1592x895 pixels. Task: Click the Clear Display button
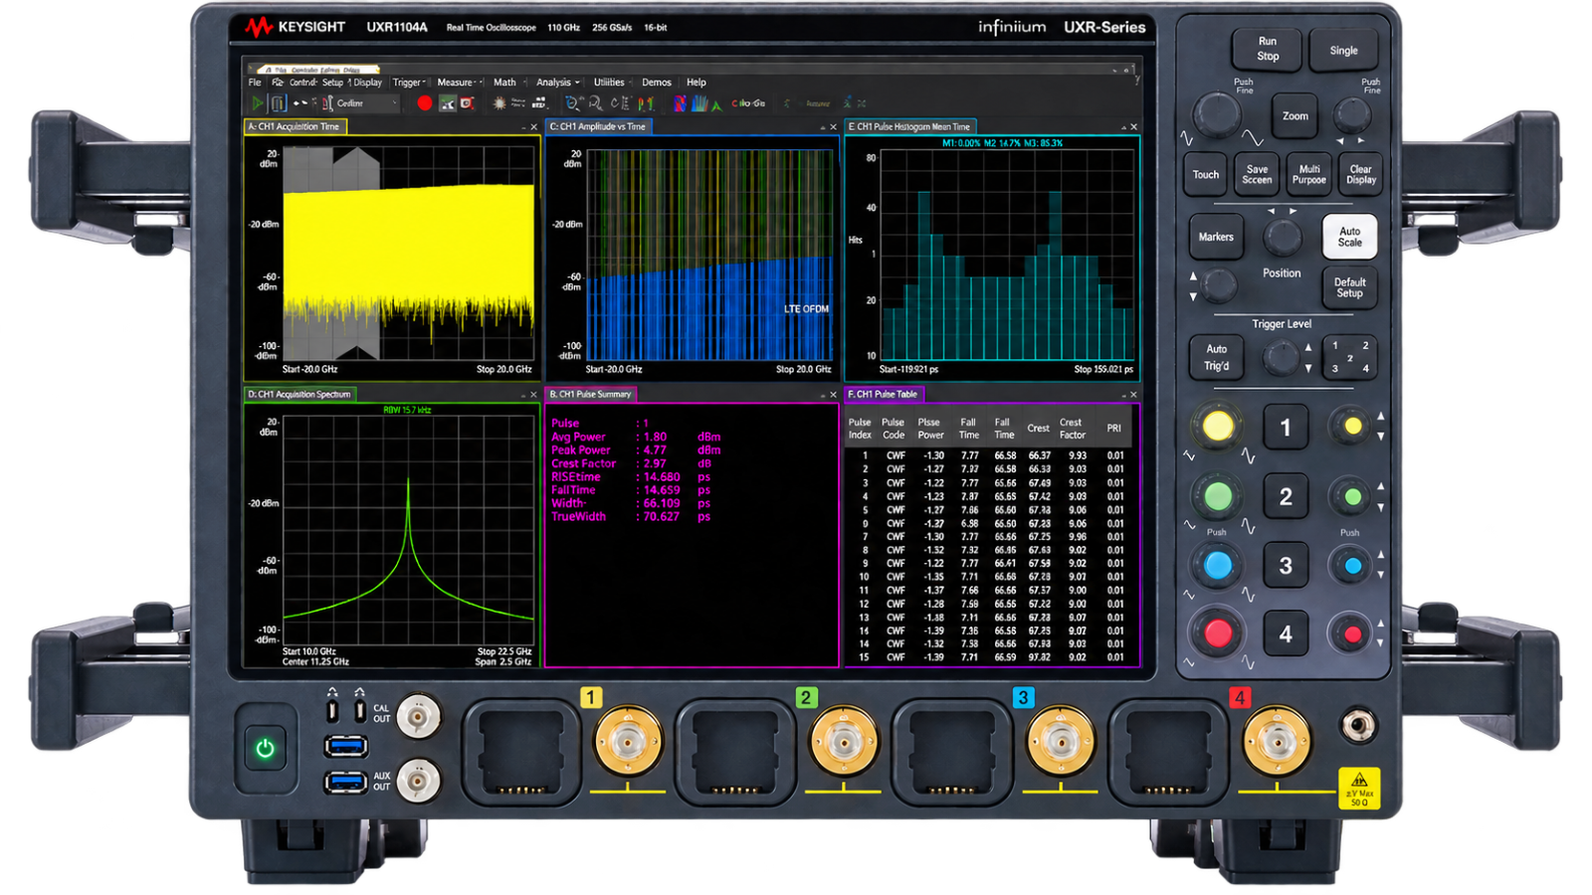tap(1360, 175)
